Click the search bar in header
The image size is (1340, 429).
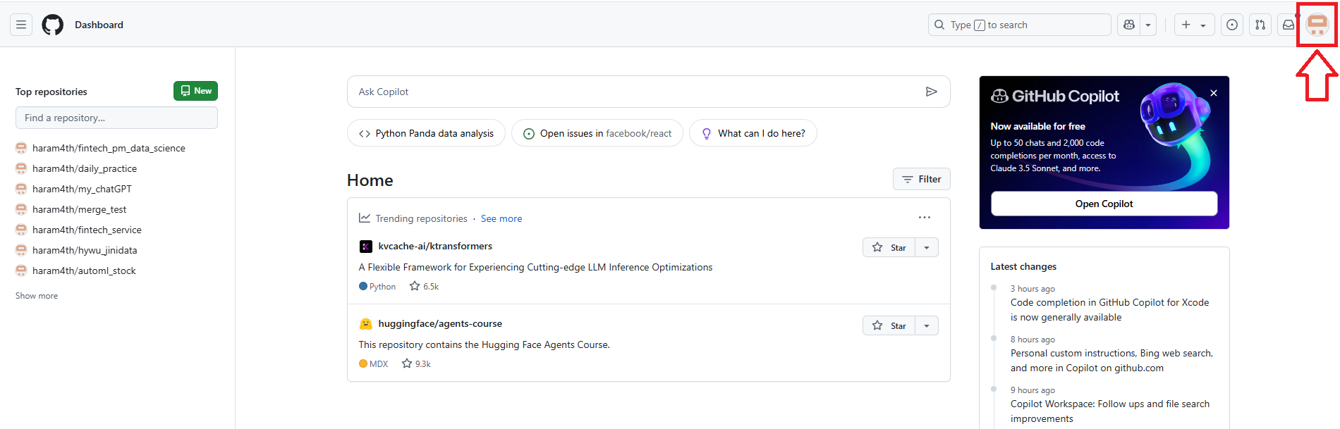click(1019, 25)
